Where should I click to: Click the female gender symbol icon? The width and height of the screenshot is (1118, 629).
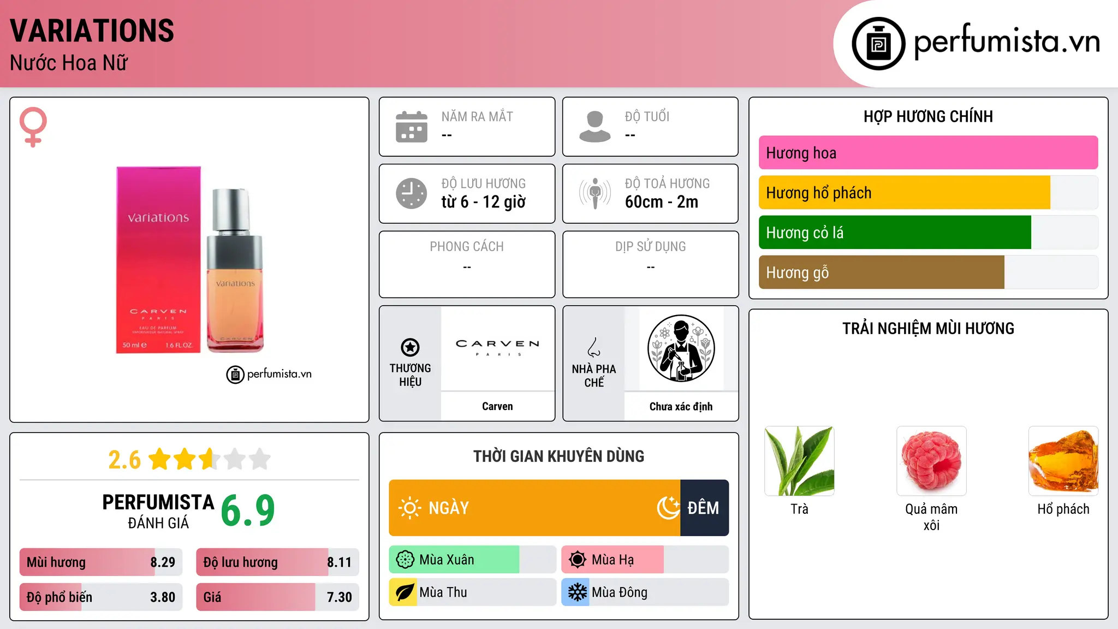pyautogui.click(x=33, y=127)
